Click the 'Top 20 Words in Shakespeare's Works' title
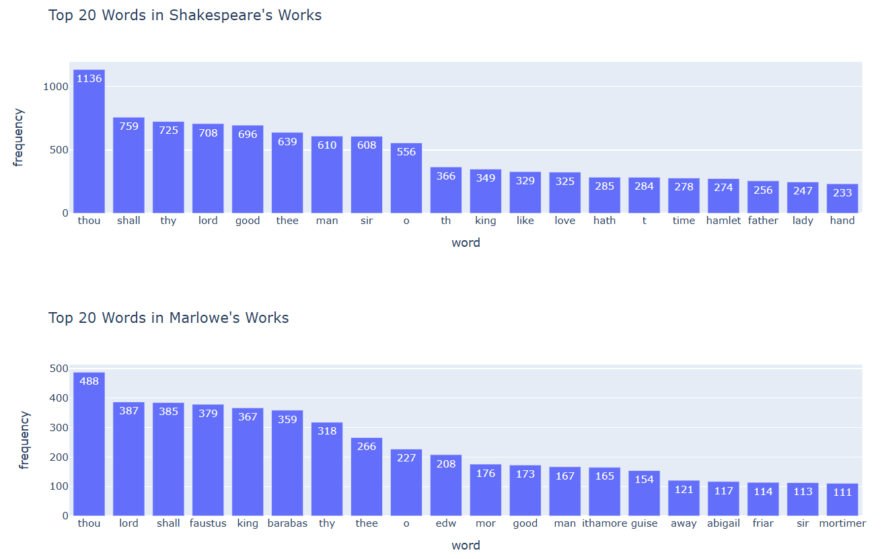The image size is (882, 559). pyautogui.click(x=185, y=15)
